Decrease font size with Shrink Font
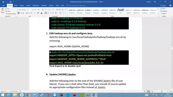 35,10
